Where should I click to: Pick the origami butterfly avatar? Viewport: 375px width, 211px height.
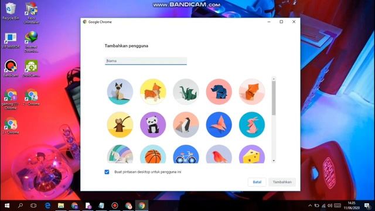(219, 125)
